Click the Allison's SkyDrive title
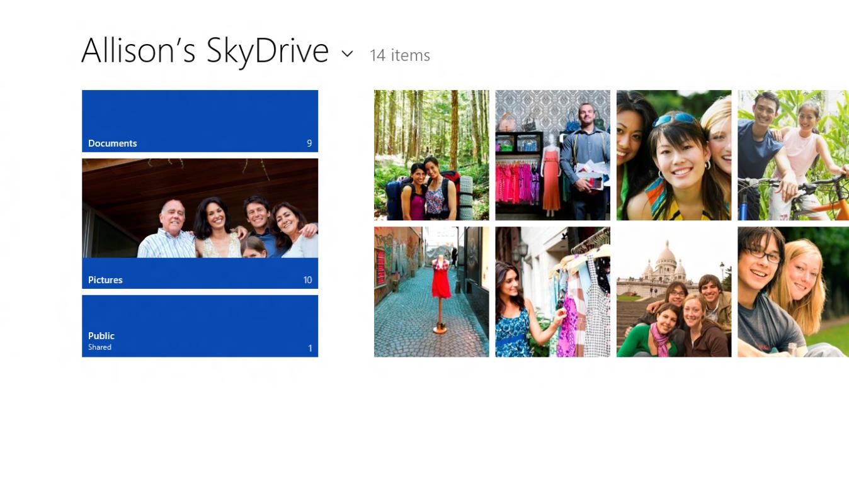Image resolution: width=849 pixels, height=477 pixels. [205, 50]
